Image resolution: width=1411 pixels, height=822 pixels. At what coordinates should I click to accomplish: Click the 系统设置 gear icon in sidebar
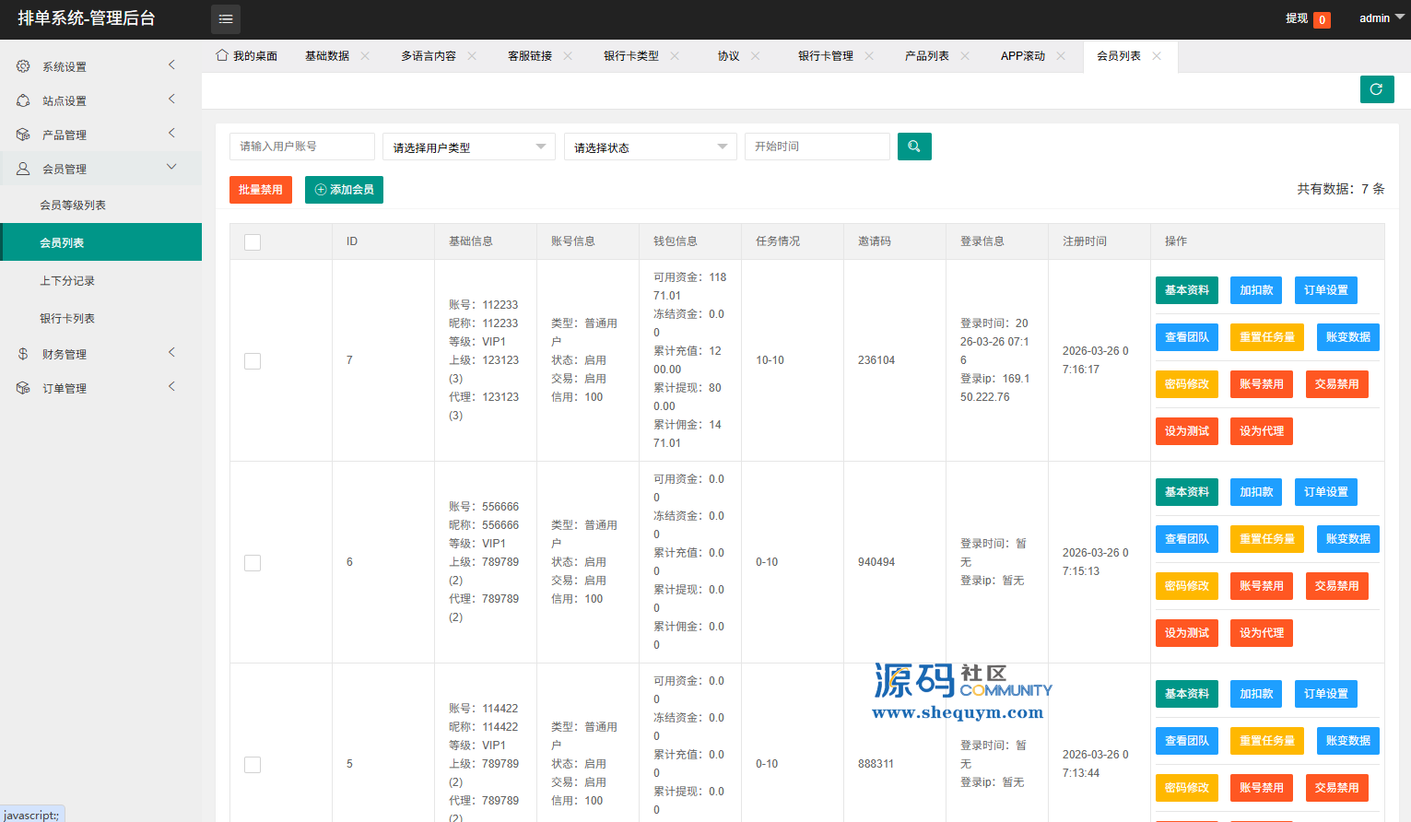(x=23, y=66)
